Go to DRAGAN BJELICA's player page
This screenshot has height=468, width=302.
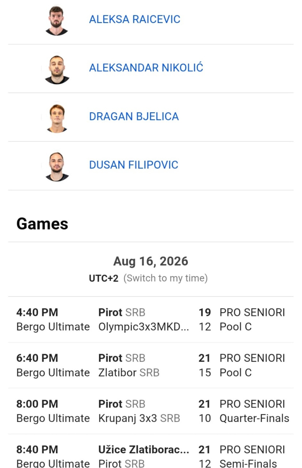tap(134, 116)
